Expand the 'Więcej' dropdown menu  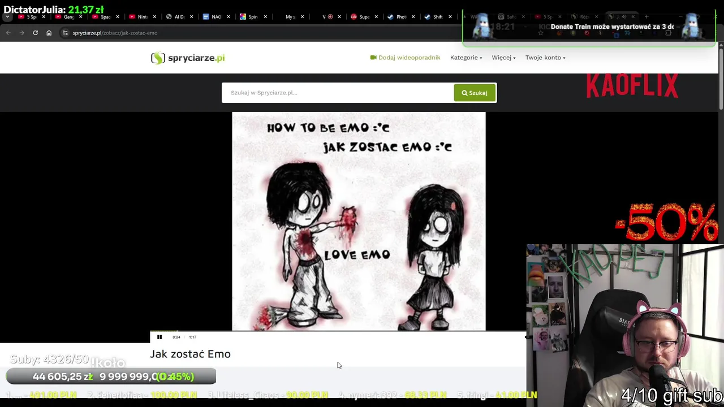coord(503,58)
